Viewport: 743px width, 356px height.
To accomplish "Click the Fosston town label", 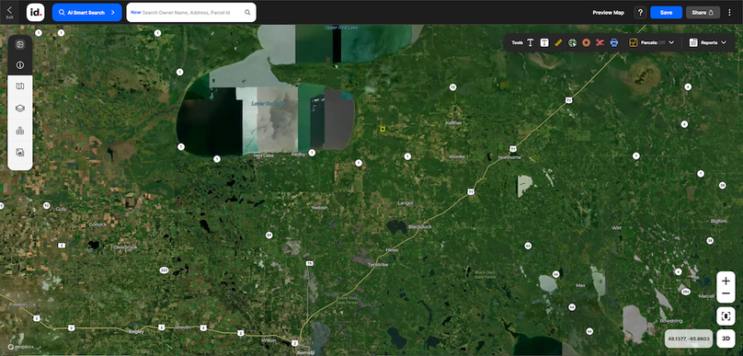I will point(18,304).
